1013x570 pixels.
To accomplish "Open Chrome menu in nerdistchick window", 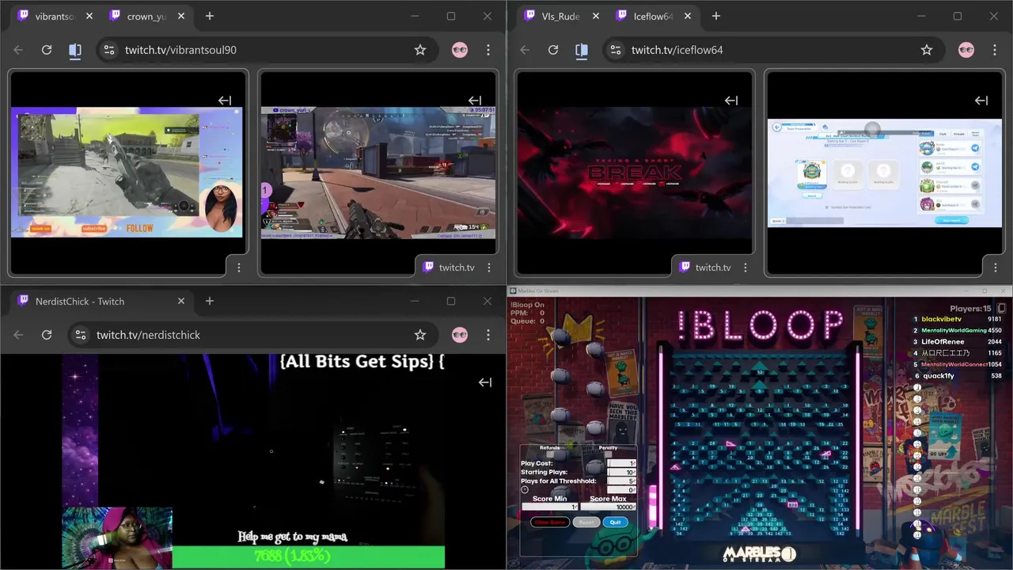I will coord(488,335).
